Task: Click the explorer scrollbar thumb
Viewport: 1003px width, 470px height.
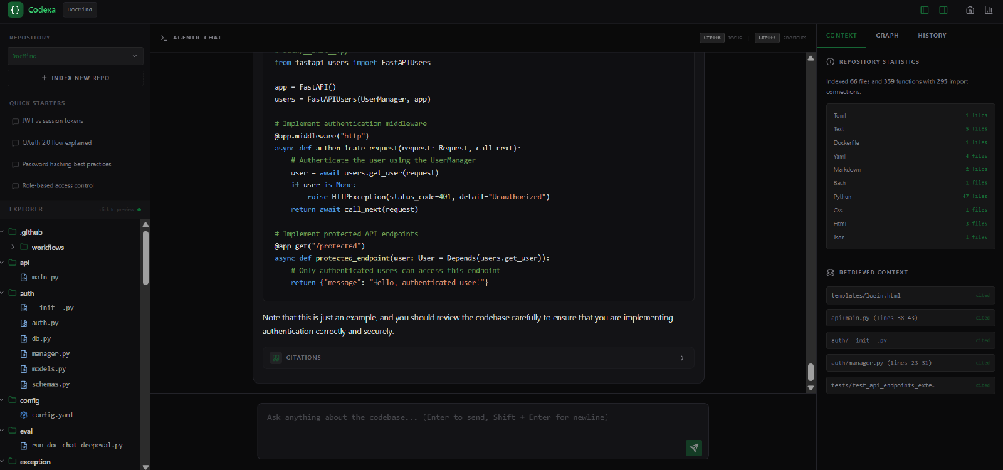Action: click(145, 258)
